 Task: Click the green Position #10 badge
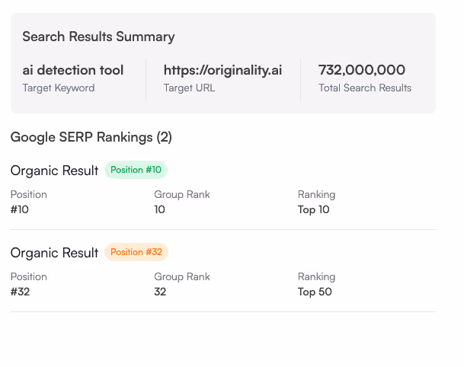(136, 170)
